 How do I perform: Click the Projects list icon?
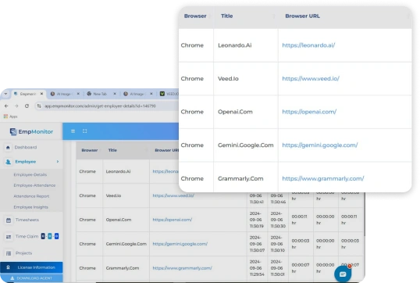[9, 253]
